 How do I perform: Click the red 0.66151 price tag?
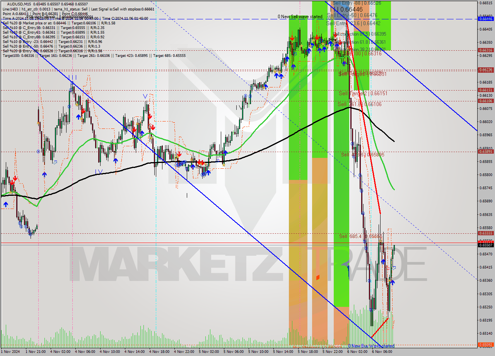pos(486,90)
